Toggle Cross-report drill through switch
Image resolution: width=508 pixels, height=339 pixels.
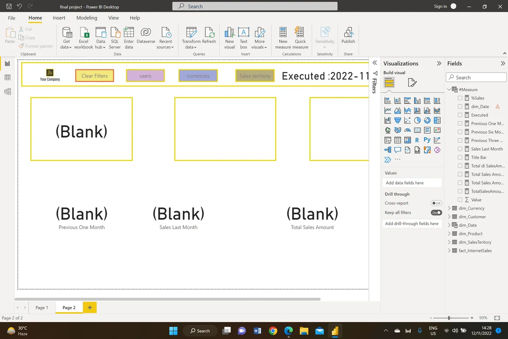436,203
